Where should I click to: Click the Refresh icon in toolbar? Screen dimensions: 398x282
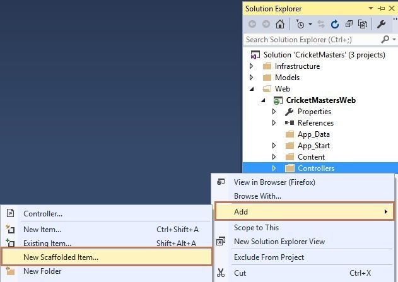point(335,25)
